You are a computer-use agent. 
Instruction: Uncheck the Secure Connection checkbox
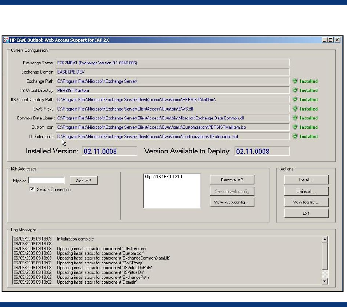[x=32, y=189]
